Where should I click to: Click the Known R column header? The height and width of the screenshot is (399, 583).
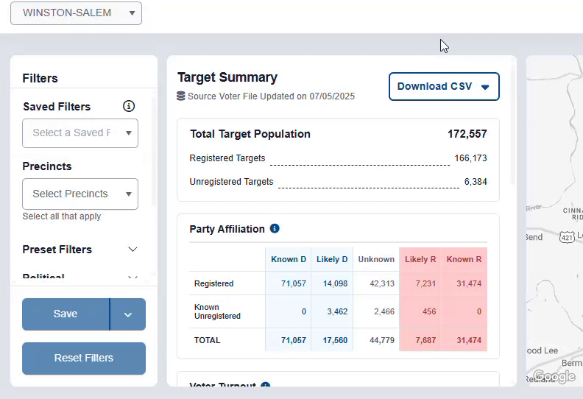(464, 259)
